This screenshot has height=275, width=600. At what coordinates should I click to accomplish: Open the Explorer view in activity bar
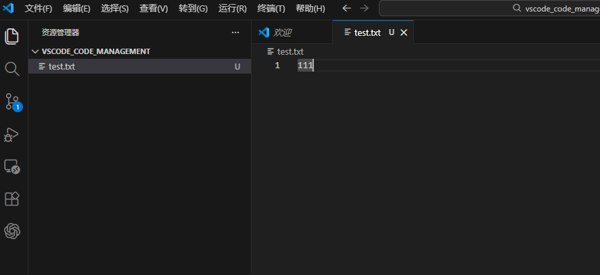tap(12, 36)
